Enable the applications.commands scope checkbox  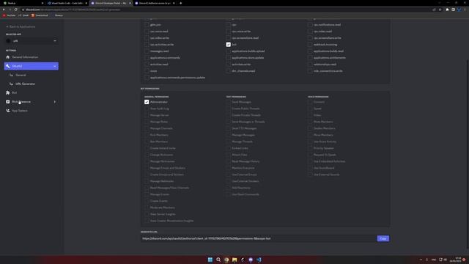coord(147,58)
